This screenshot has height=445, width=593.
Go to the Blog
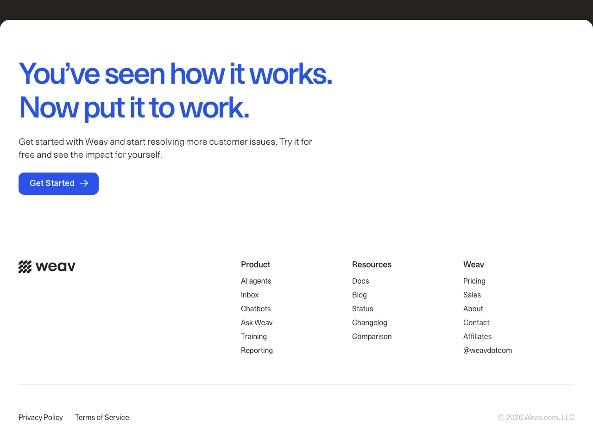[360, 295]
